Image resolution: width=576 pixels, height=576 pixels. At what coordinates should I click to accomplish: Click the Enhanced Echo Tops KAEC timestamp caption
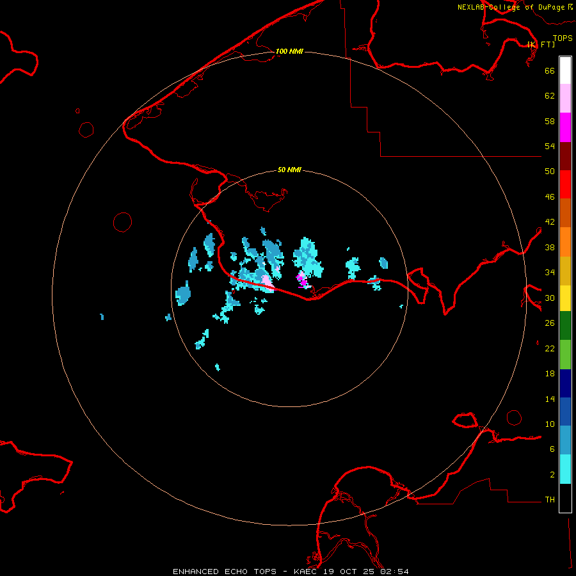(291, 572)
